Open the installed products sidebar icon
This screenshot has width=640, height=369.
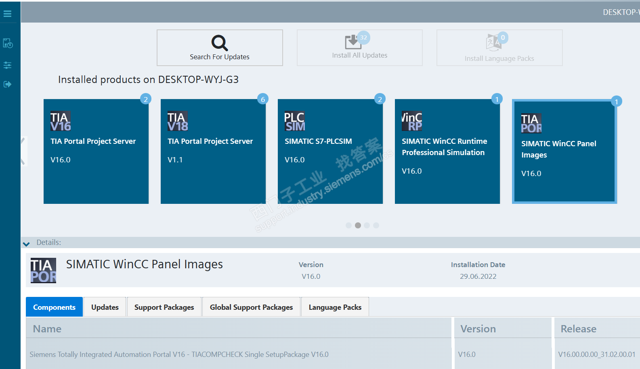coord(8,43)
